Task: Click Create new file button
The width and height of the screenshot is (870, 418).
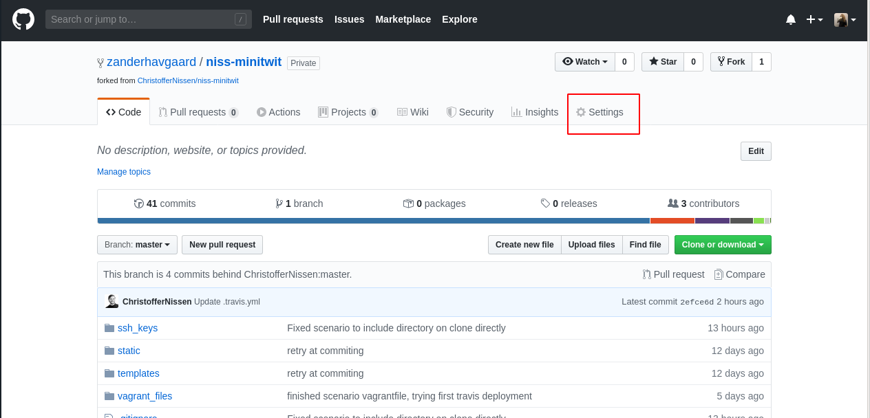Action: tap(524, 245)
